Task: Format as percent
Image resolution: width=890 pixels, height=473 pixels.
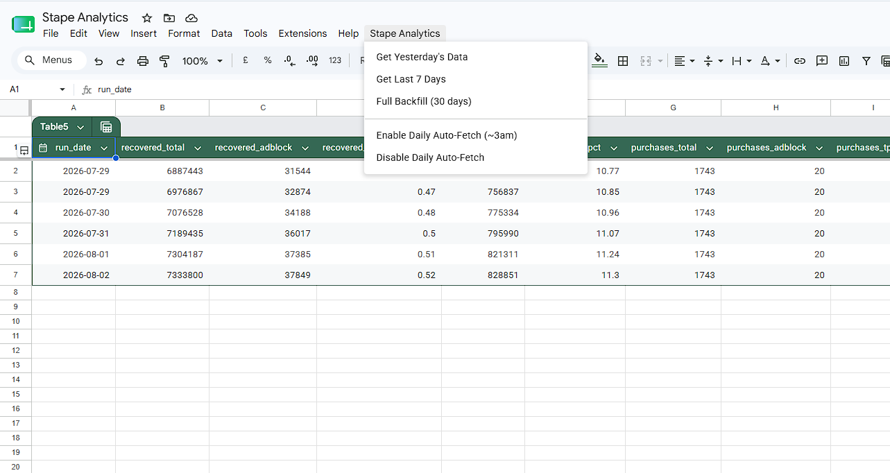Action: (268, 60)
